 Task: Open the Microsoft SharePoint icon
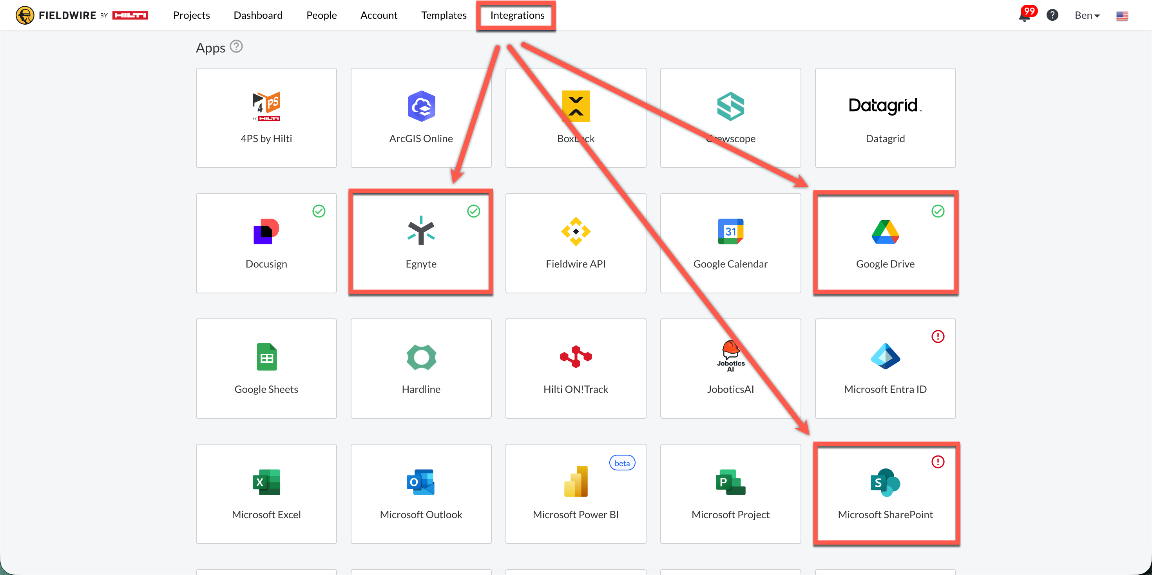coord(885,483)
